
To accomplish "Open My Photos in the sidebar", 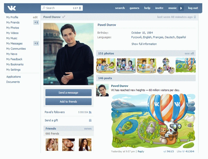I will click(x=13, y=28).
